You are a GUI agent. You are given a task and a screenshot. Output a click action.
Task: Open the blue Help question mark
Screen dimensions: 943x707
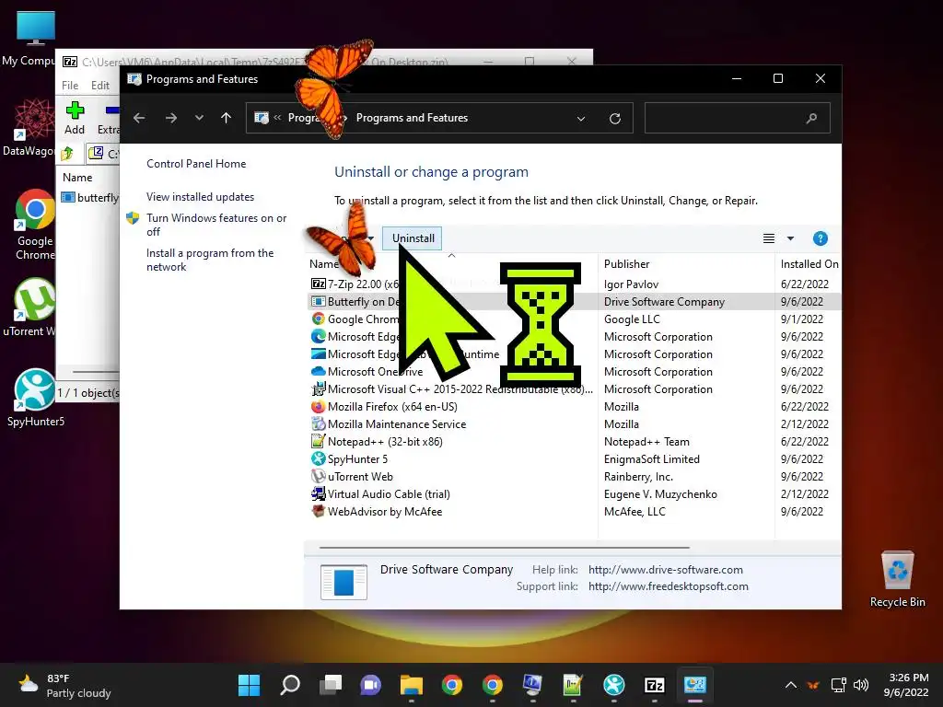[820, 238]
